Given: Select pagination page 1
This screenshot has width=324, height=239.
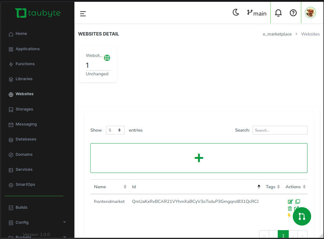Looking at the screenshot, I should (x=283, y=235).
